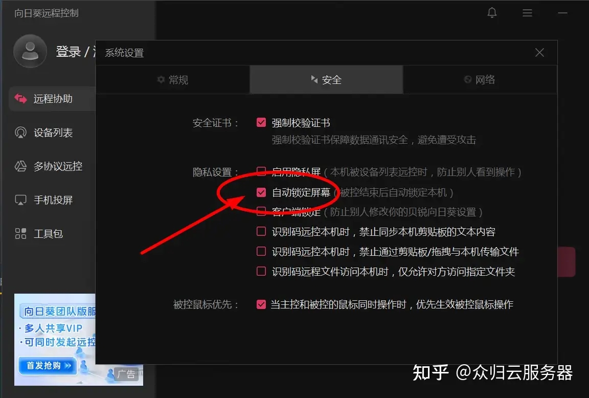
Task: Click the notification bell icon
Action: tap(492, 13)
